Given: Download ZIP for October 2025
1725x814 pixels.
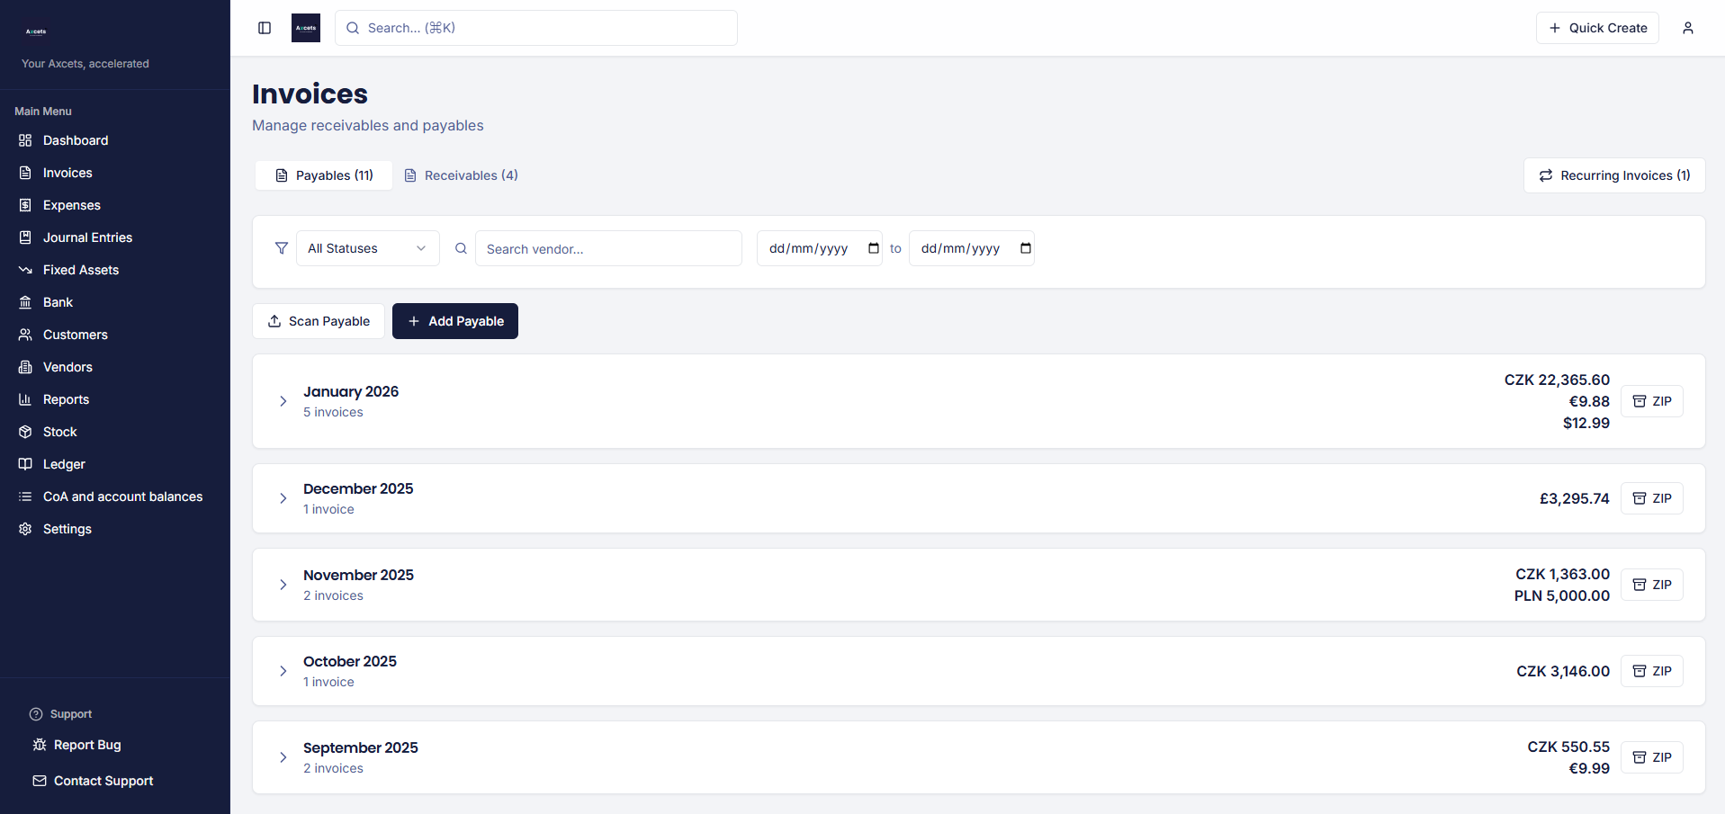Looking at the screenshot, I should point(1652,671).
